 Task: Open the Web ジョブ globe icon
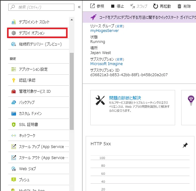(14, 169)
